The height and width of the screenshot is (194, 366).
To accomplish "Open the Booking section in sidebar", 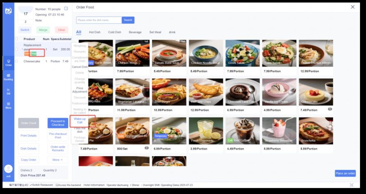I will click(x=9, y=77).
